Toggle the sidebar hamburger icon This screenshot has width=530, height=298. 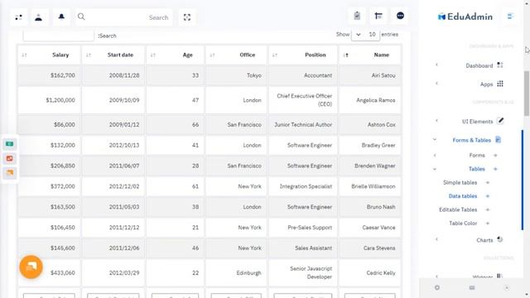510,17
